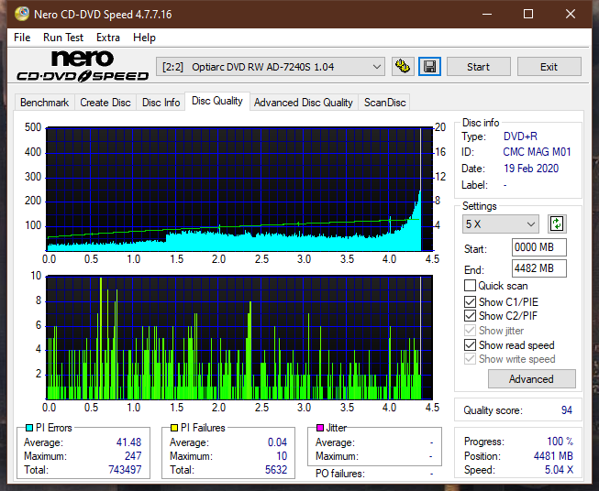Image resolution: width=599 pixels, height=491 pixels.
Task: Open the Optiarc DVD RW drive dropdown
Action: [271, 67]
